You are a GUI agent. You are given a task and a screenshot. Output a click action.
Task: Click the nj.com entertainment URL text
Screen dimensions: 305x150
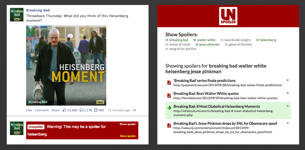point(223,130)
